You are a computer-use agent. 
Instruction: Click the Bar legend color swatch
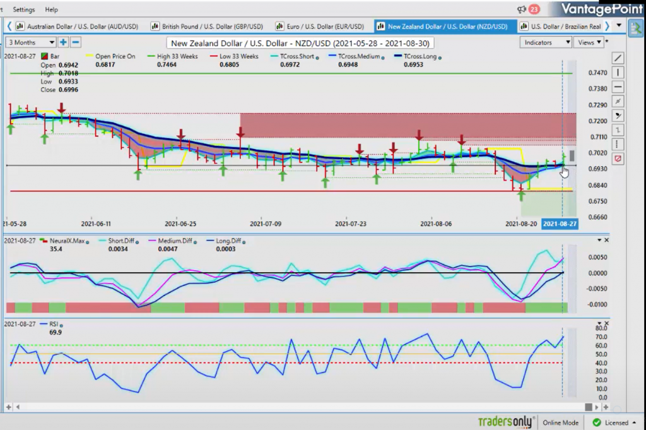[45, 56]
